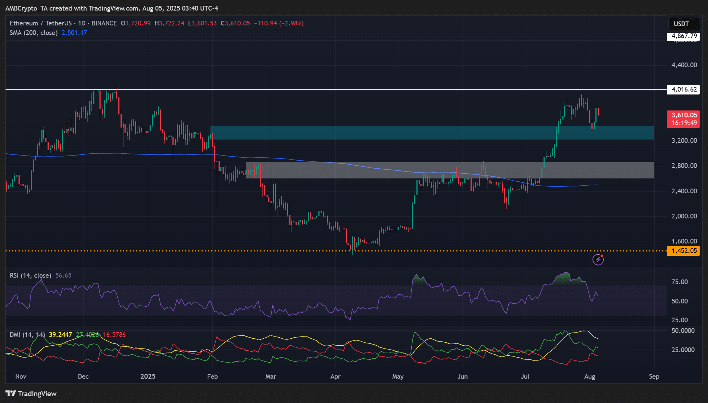Click the SMA value 2,501.47 in legend
This screenshot has height=403, width=708.
(74, 33)
